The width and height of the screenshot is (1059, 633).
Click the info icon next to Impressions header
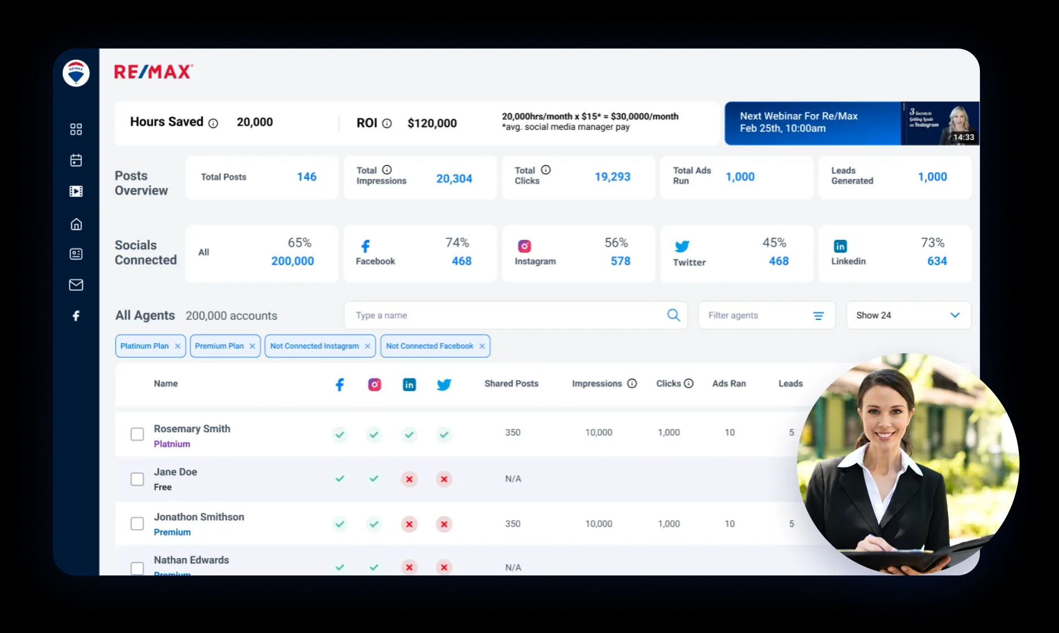(x=632, y=384)
